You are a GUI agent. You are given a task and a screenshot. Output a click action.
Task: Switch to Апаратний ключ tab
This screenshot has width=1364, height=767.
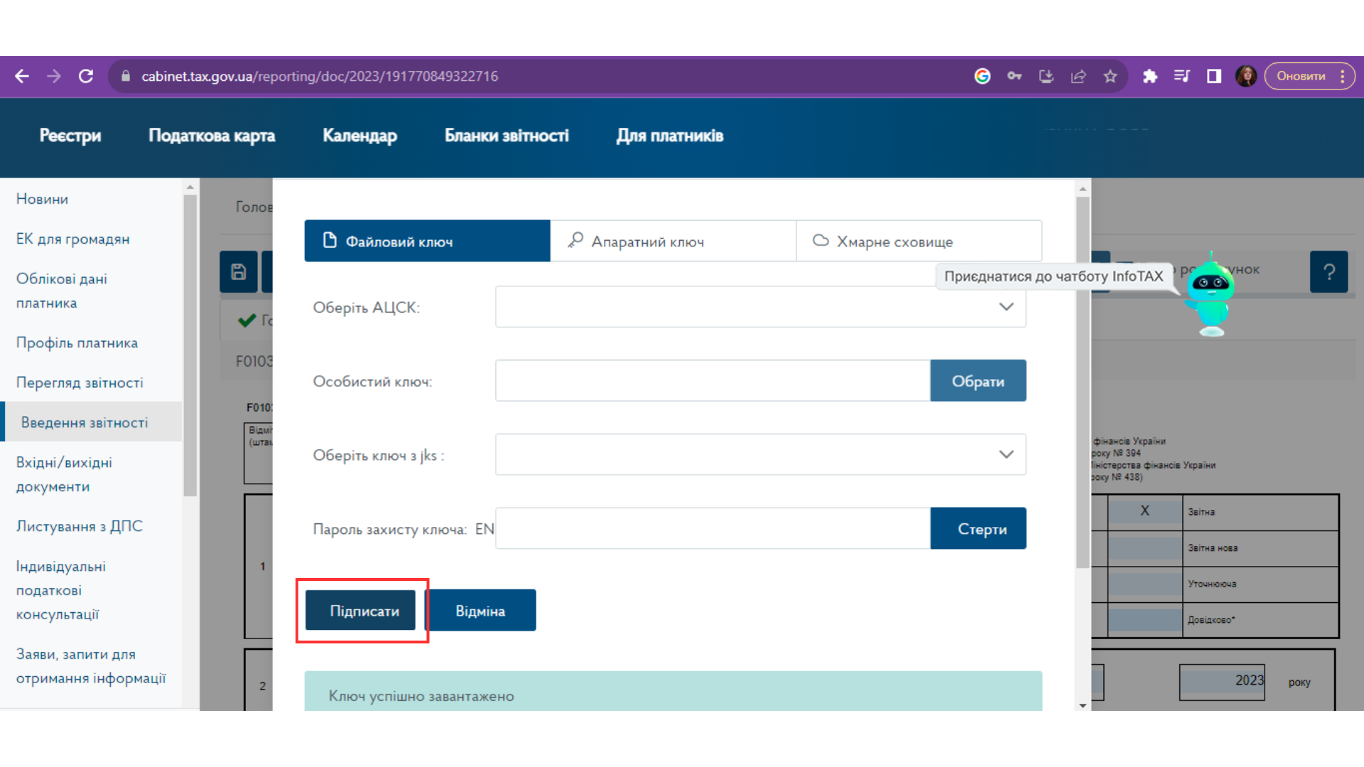point(673,241)
